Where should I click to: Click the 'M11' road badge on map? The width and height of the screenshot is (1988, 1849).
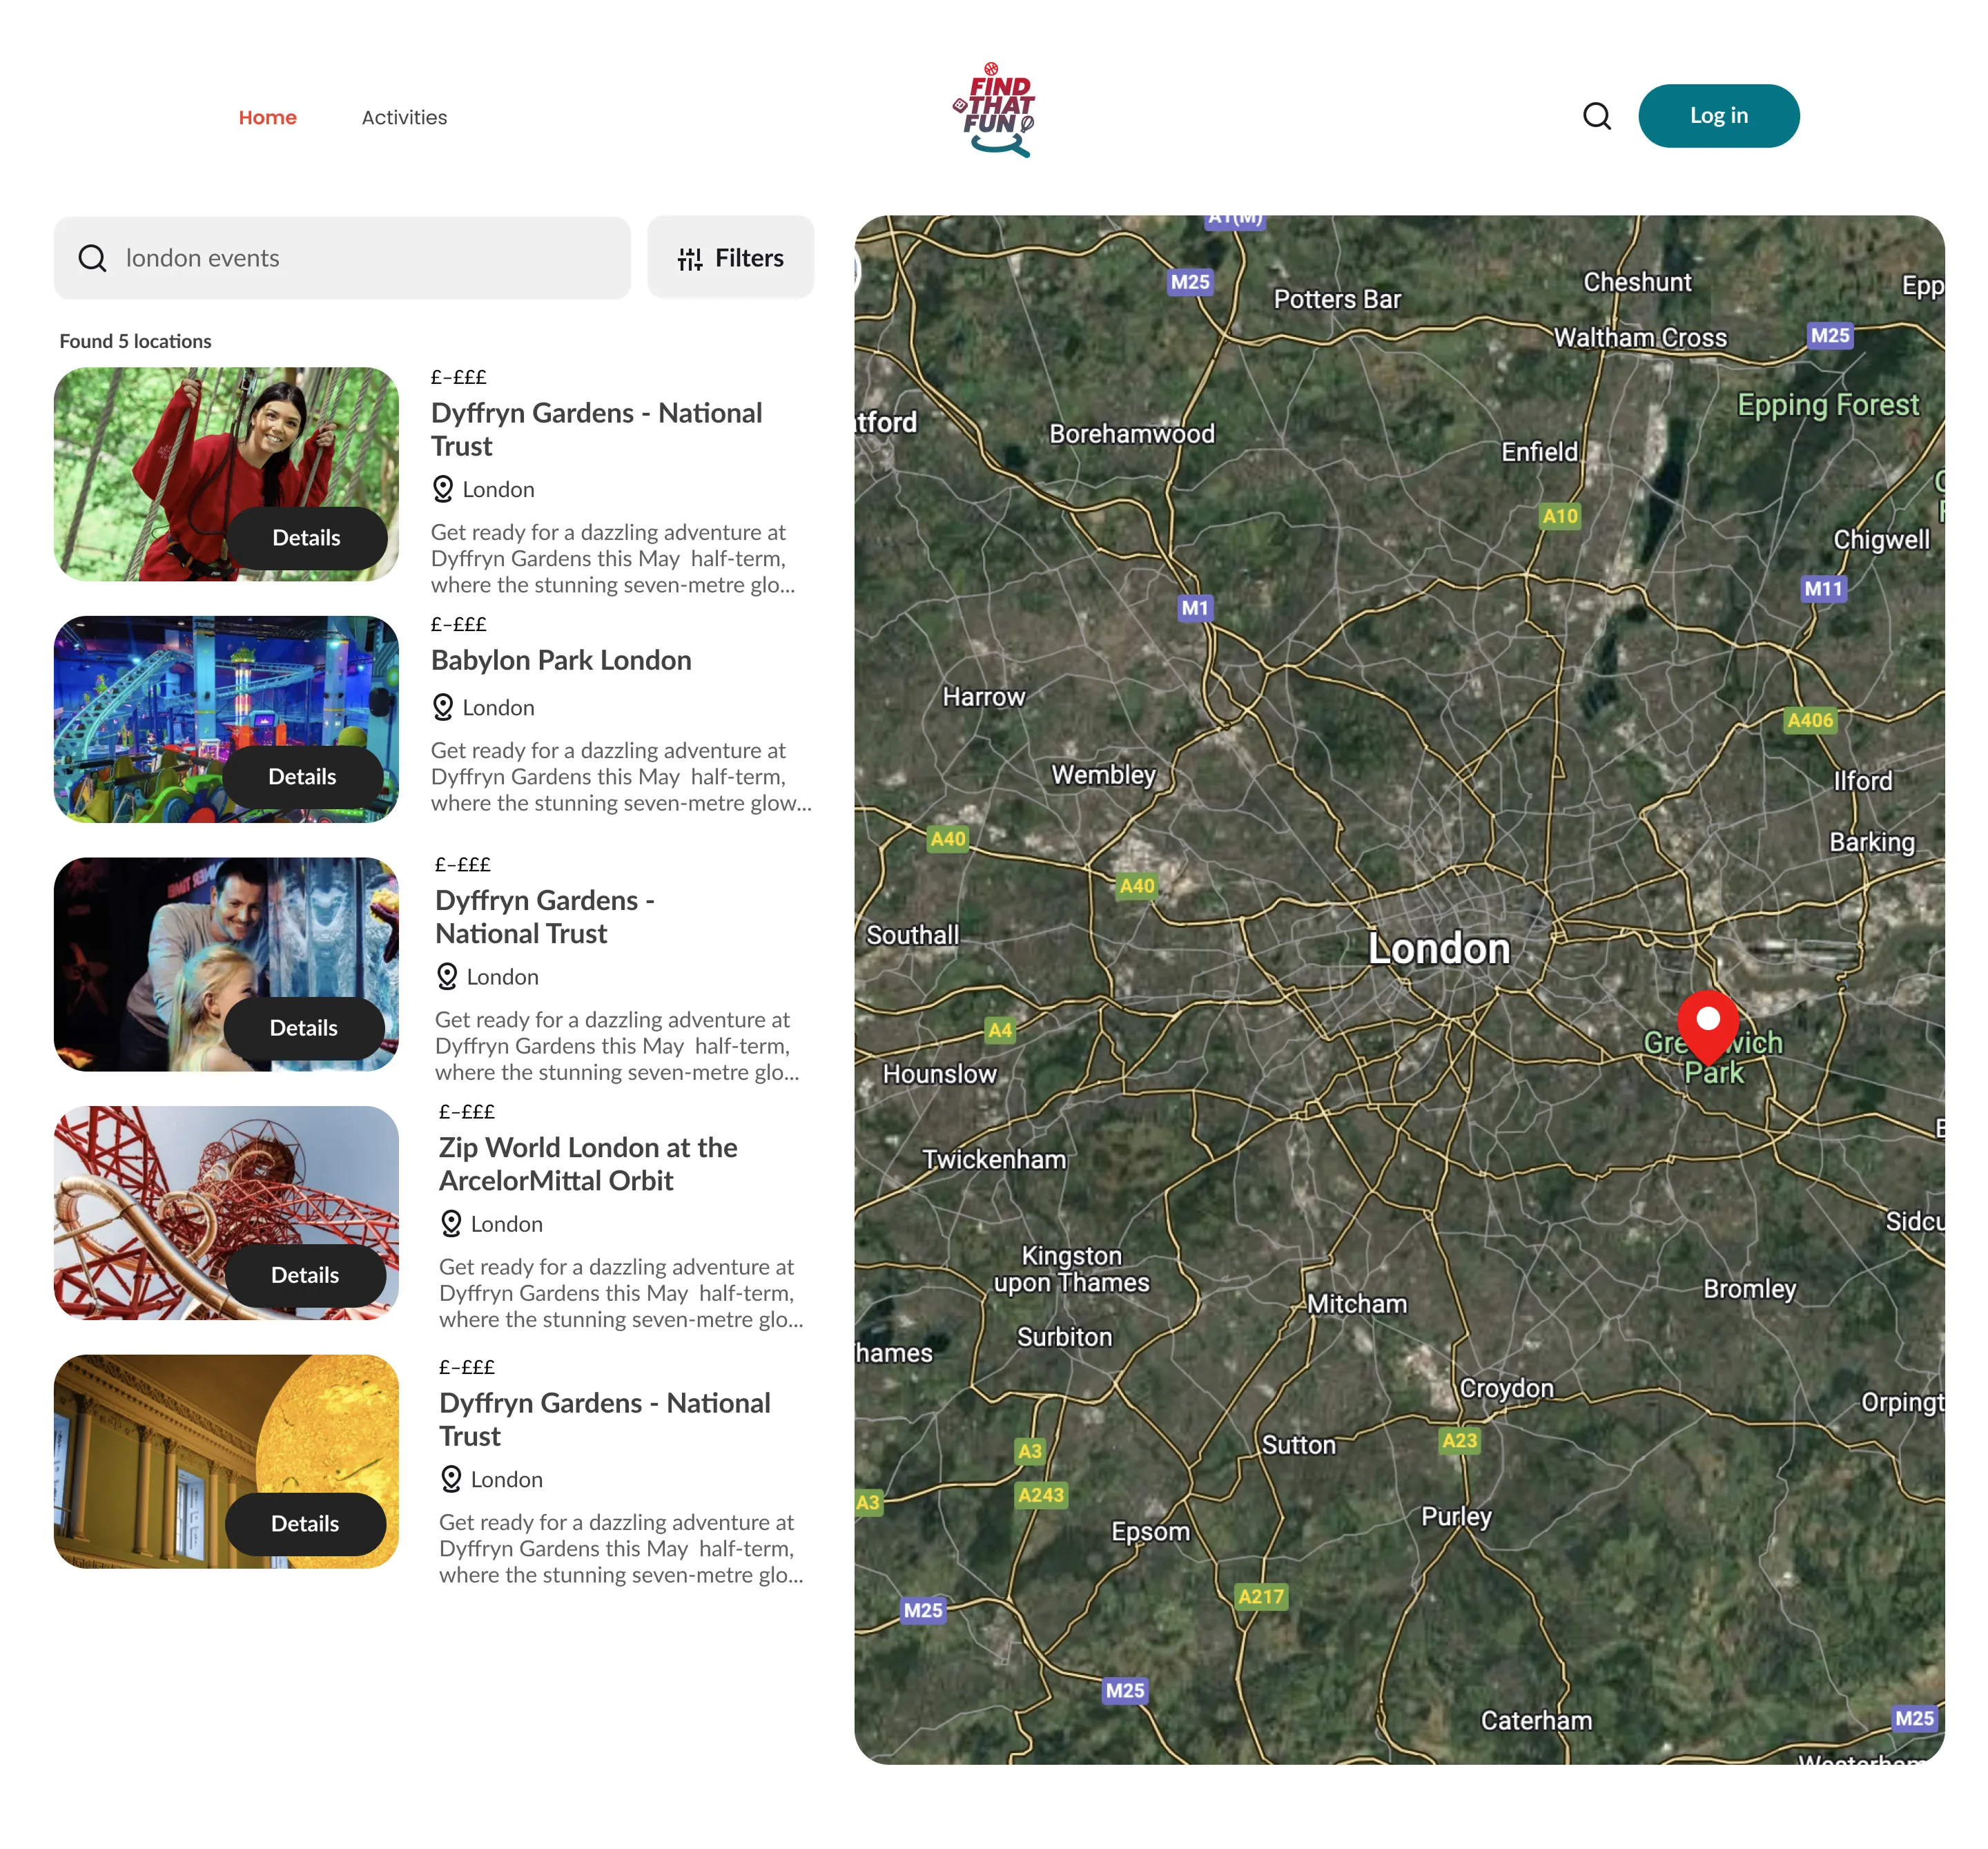click(x=1822, y=589)
